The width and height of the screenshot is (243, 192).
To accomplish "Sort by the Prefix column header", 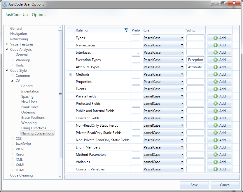I will [x=136, y=30].
